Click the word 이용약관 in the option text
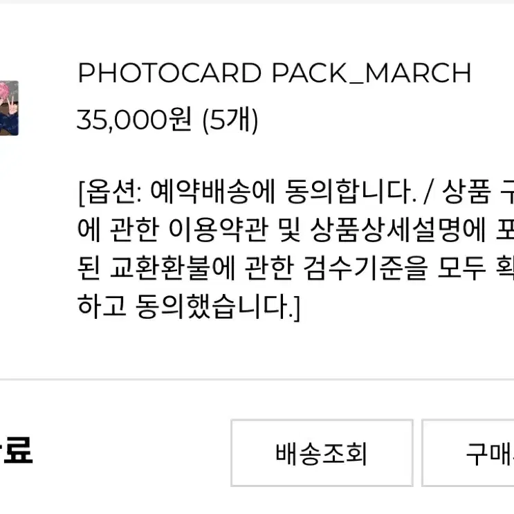 [218, 229]
